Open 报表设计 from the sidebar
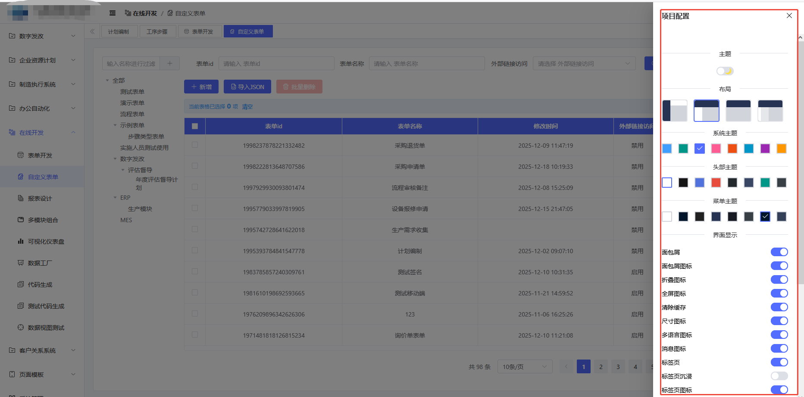804x397 pixels. [40, 198]
